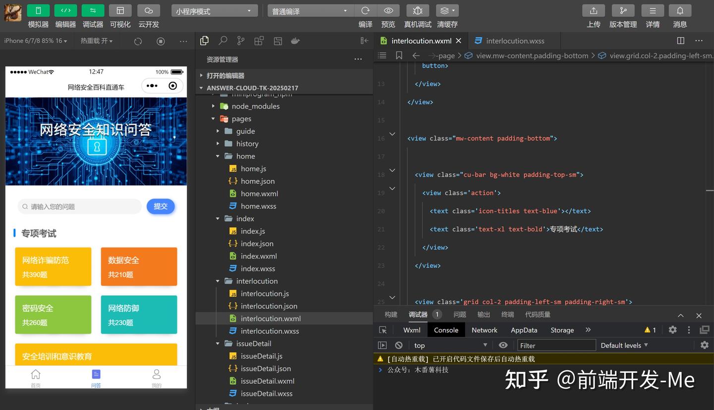The width and height of the screenshot is (714, 410).
Task: Open the Wxml devtools tab
Action: pos(412,330)
